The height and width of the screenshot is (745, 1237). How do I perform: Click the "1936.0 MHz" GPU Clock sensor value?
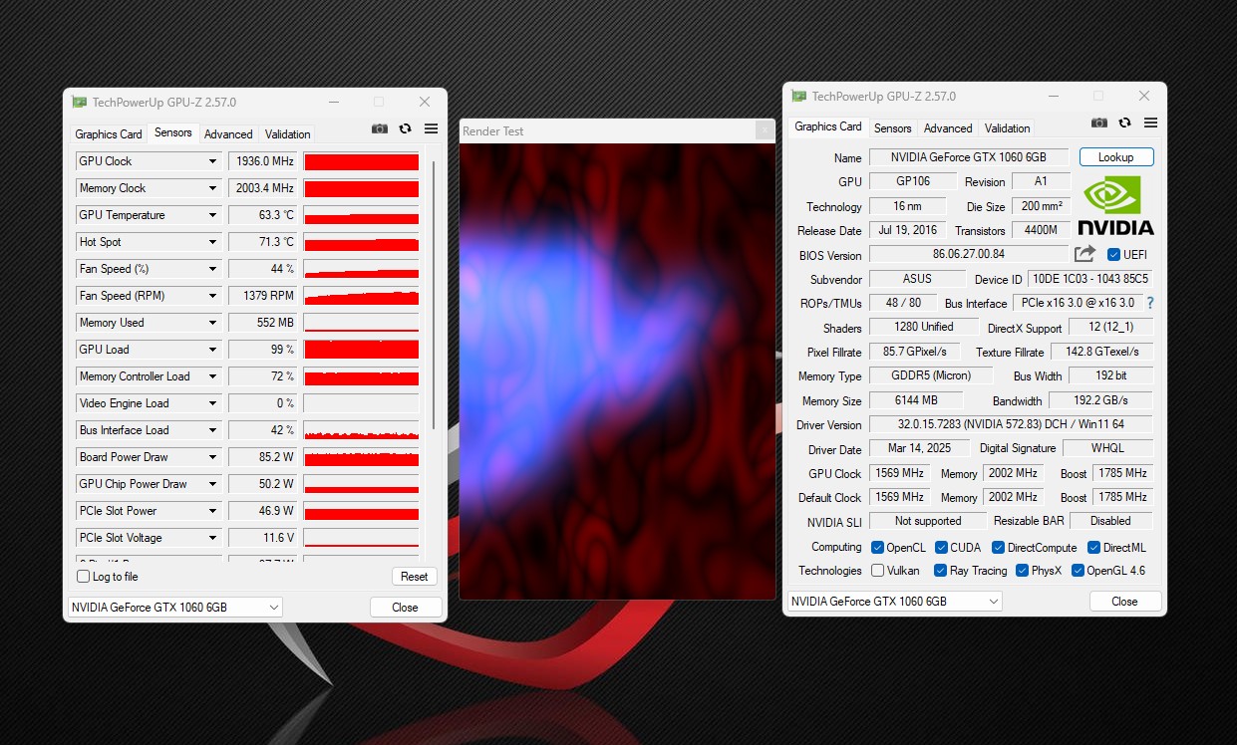[x=263, y=161]
